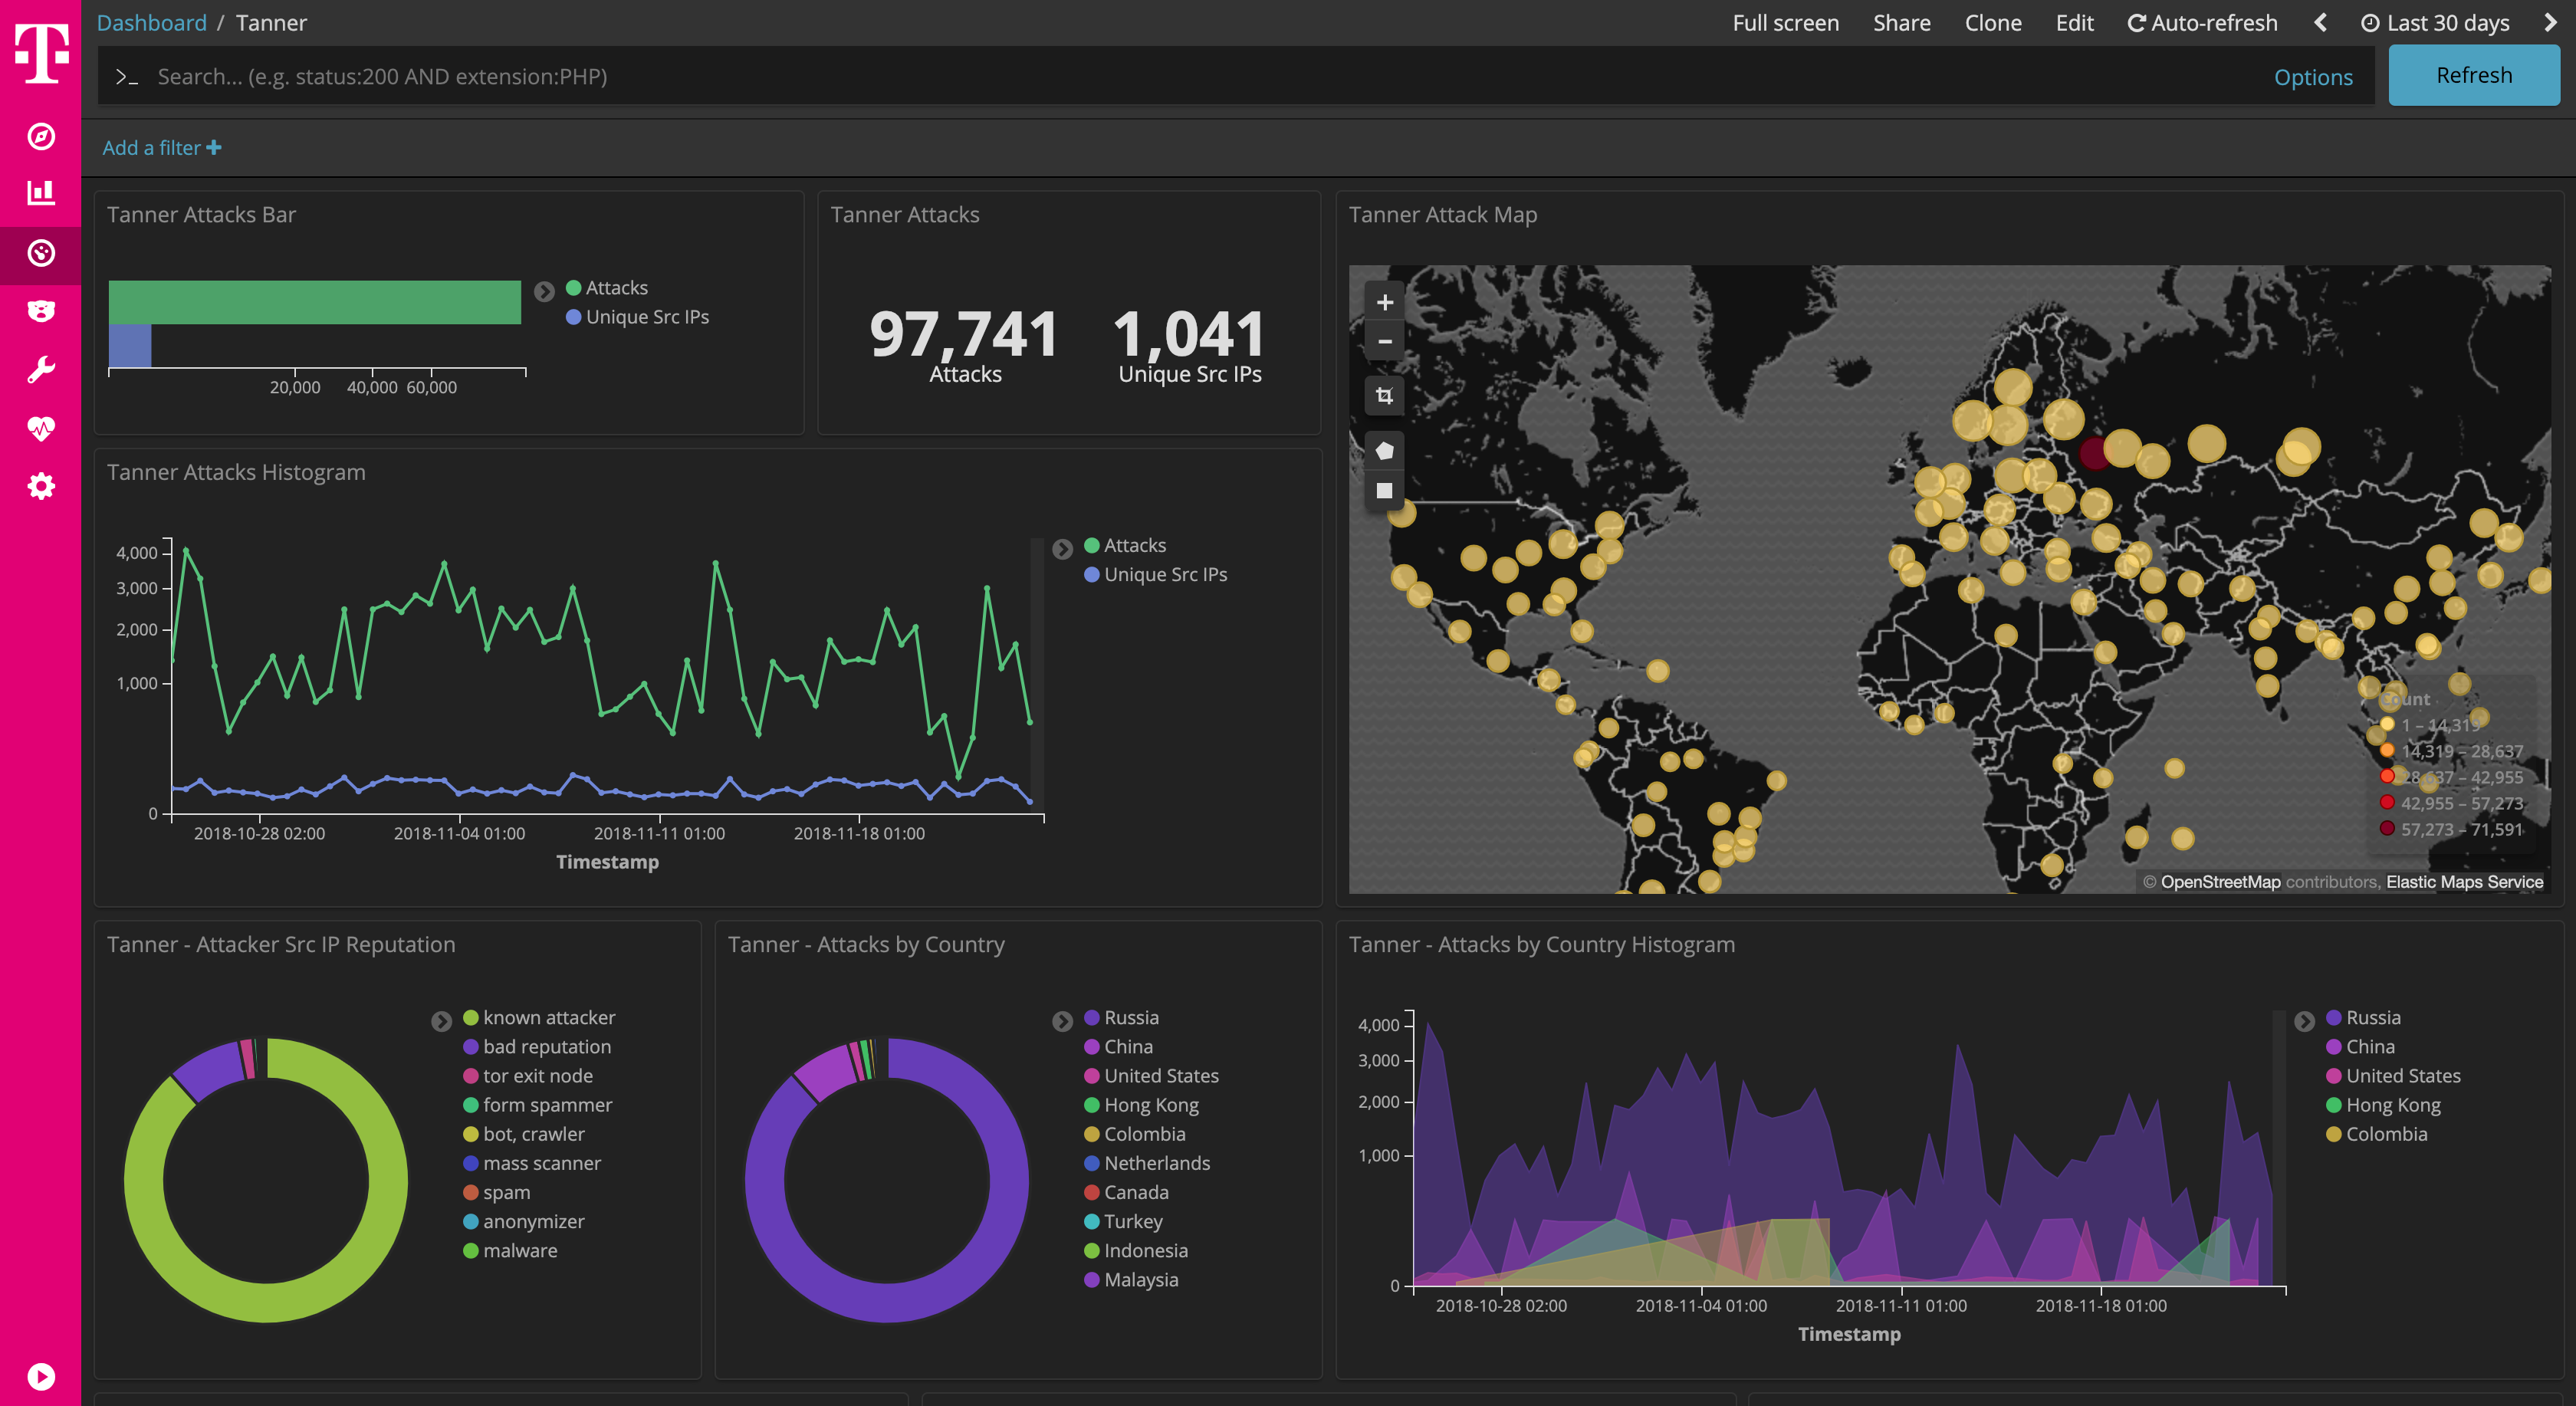Fit map to data bounds using crop icon

pos(1384,395)
